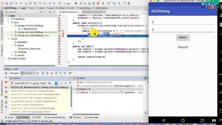
Task: Click the Navigate Back arrow
Action: click(50, 3)
